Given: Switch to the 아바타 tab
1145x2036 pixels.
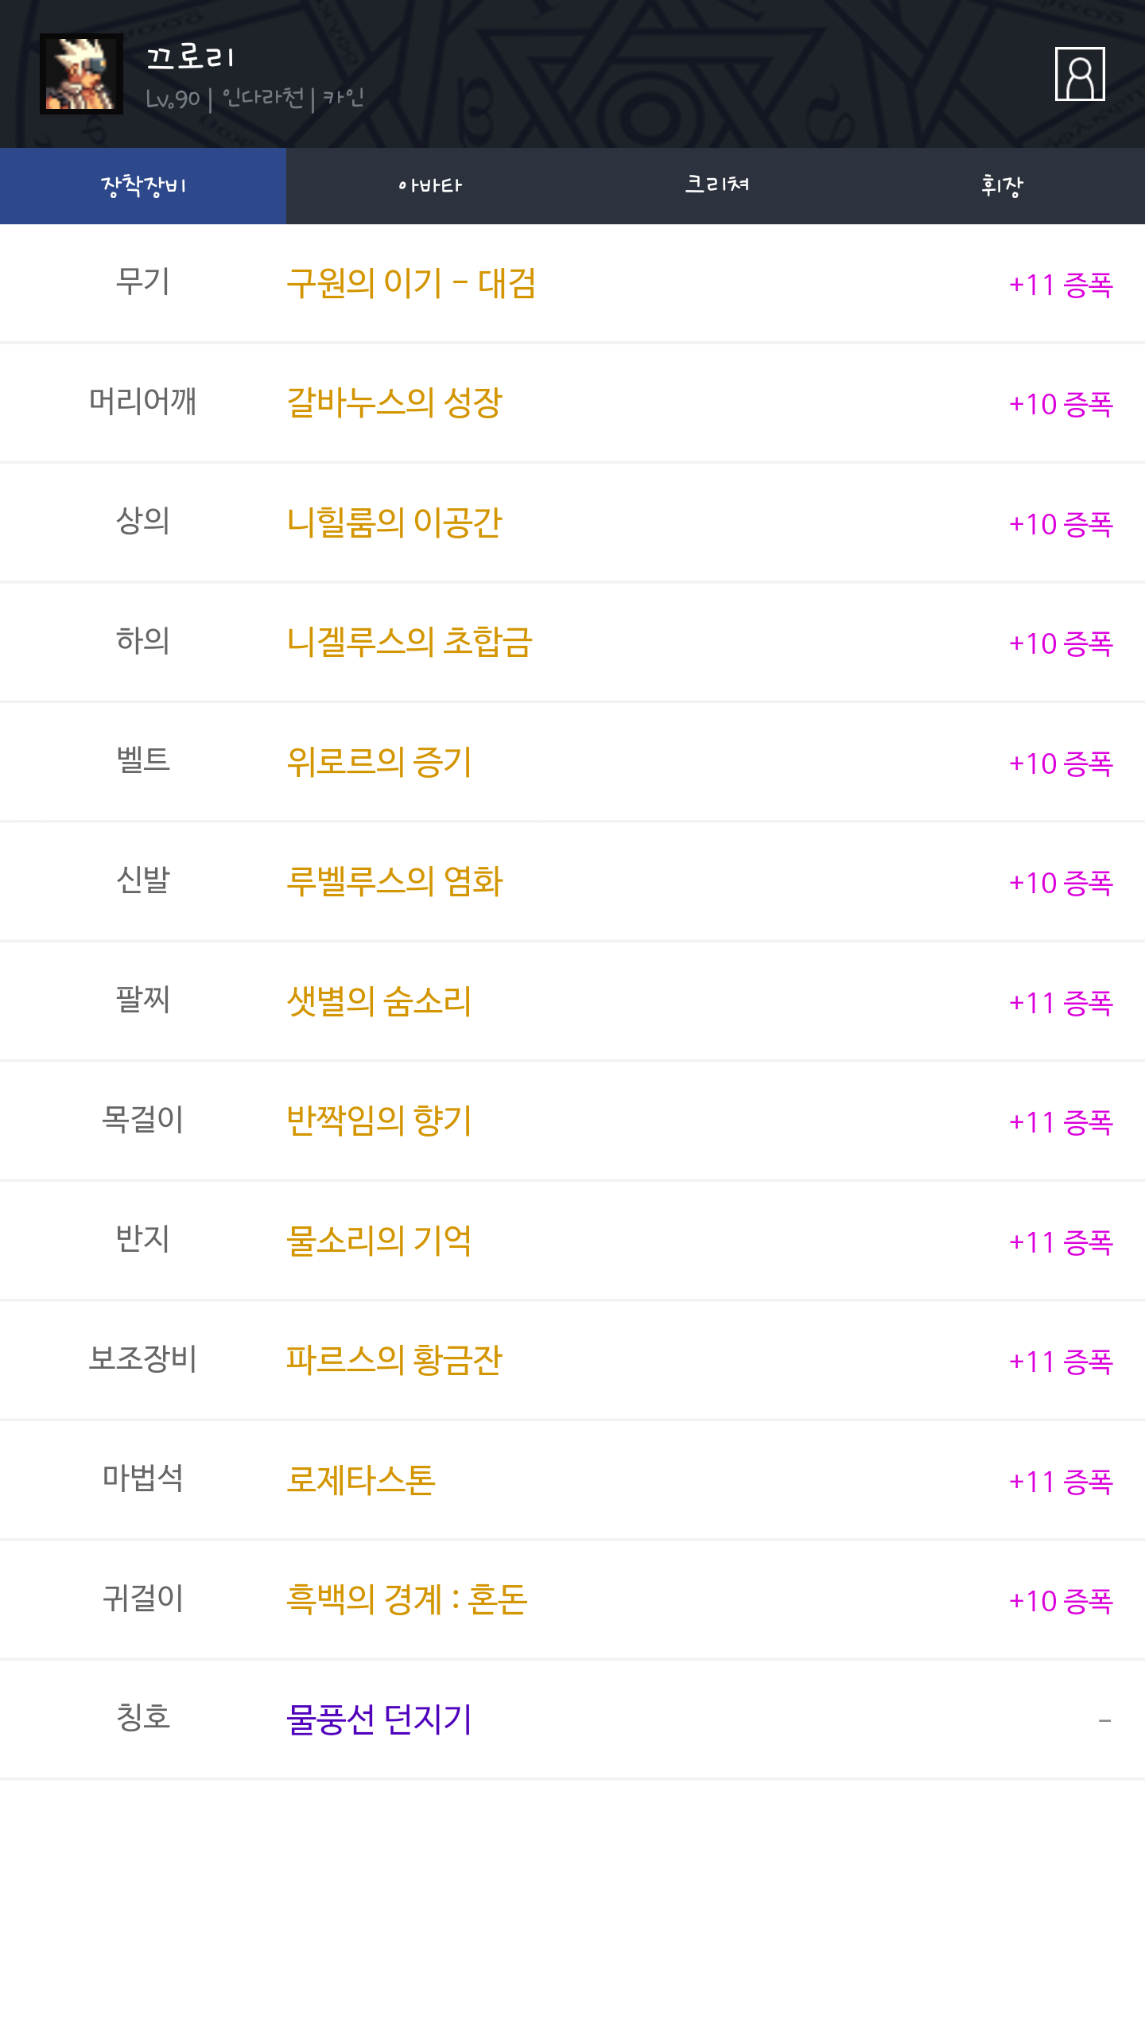Looking at the screenshot, I should [429, 186].
